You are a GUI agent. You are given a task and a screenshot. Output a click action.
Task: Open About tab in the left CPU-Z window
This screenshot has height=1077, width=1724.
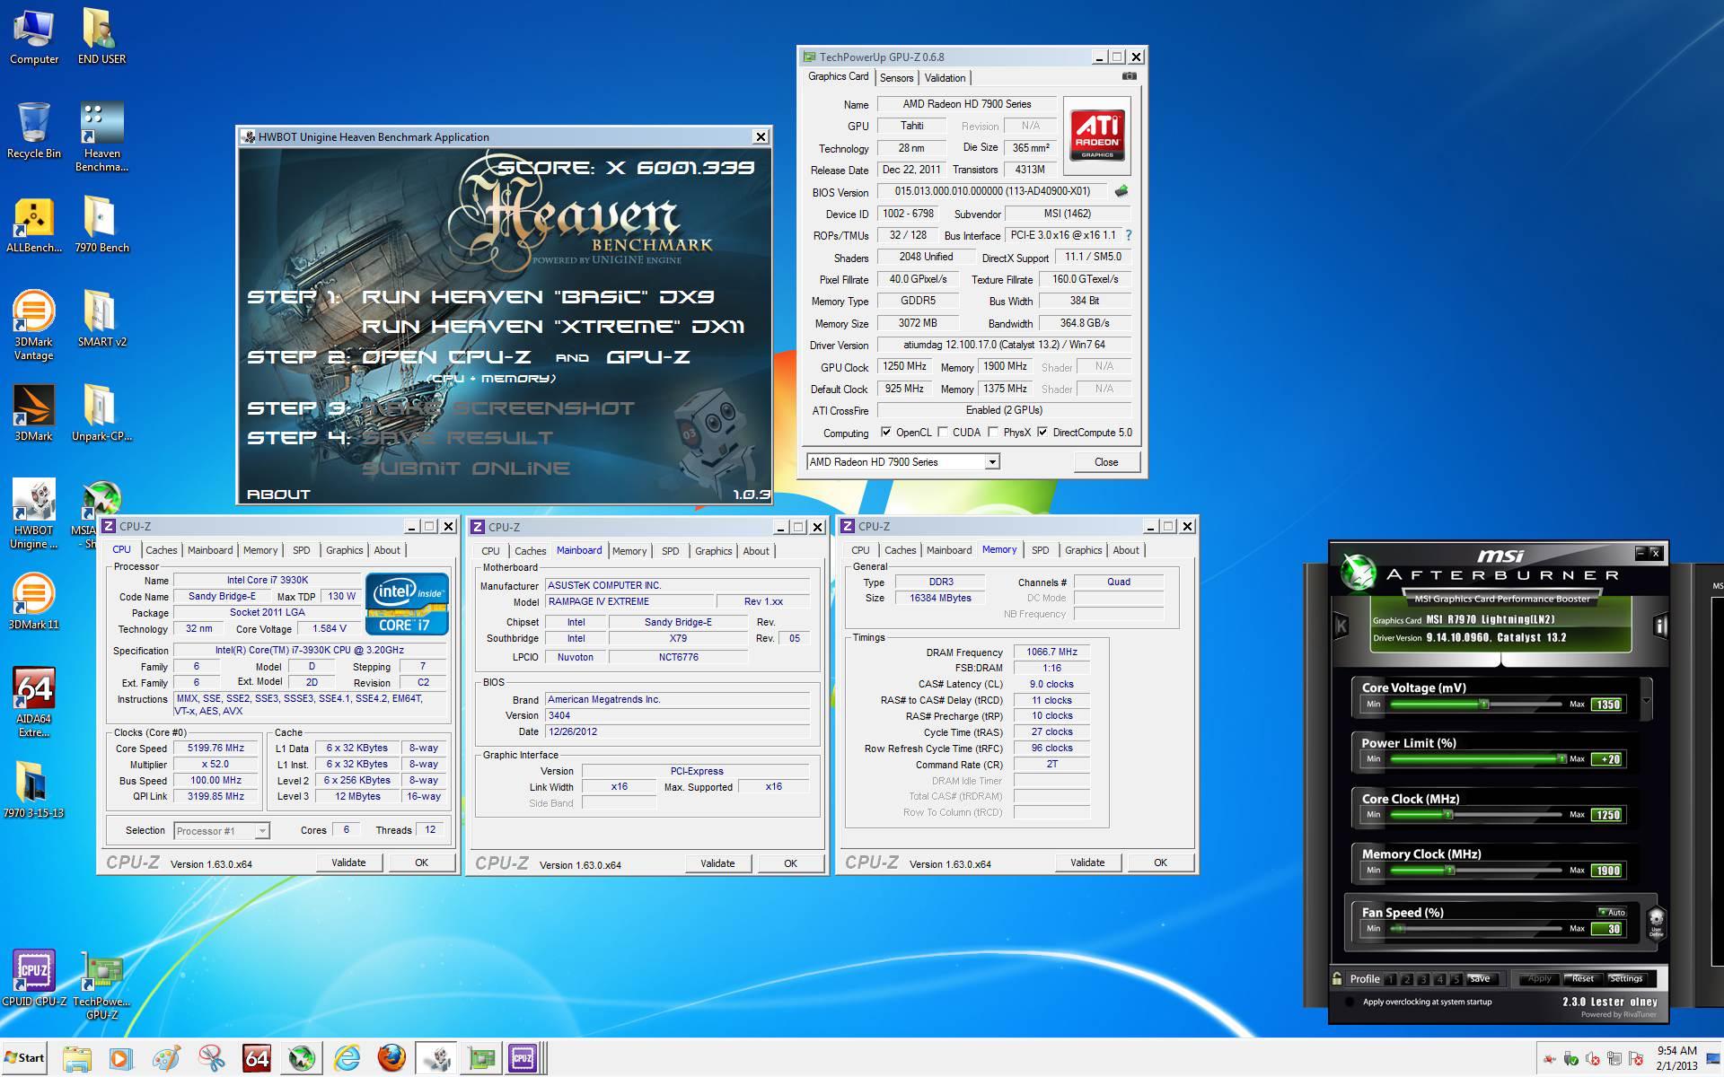pyautogui.click(x=387, y=550)
